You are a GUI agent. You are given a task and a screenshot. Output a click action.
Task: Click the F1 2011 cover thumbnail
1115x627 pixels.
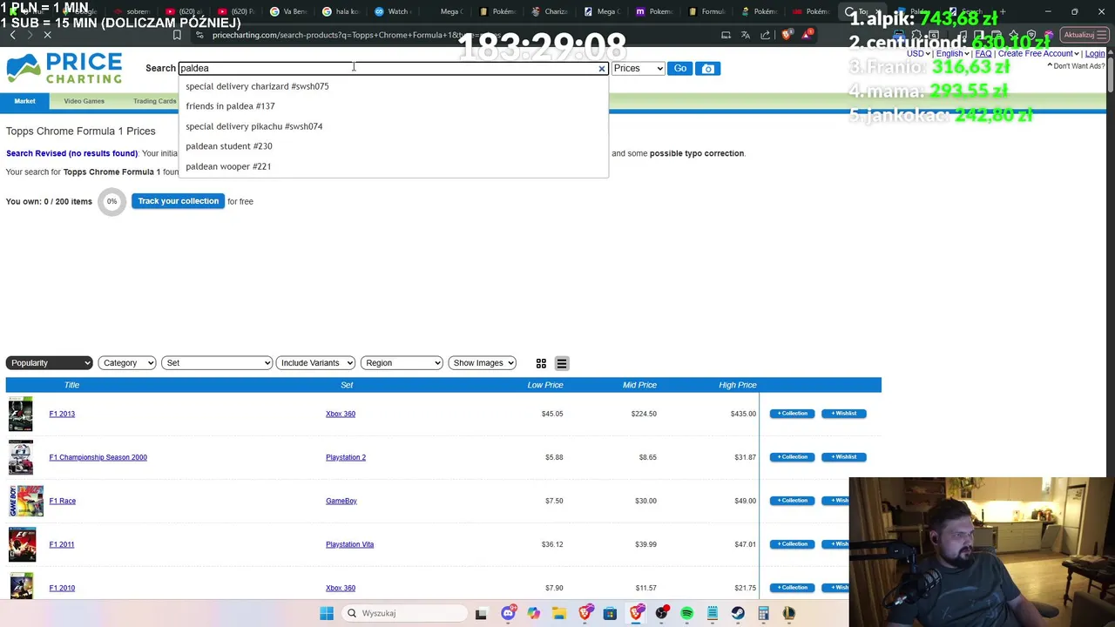[x=22, y=544]
